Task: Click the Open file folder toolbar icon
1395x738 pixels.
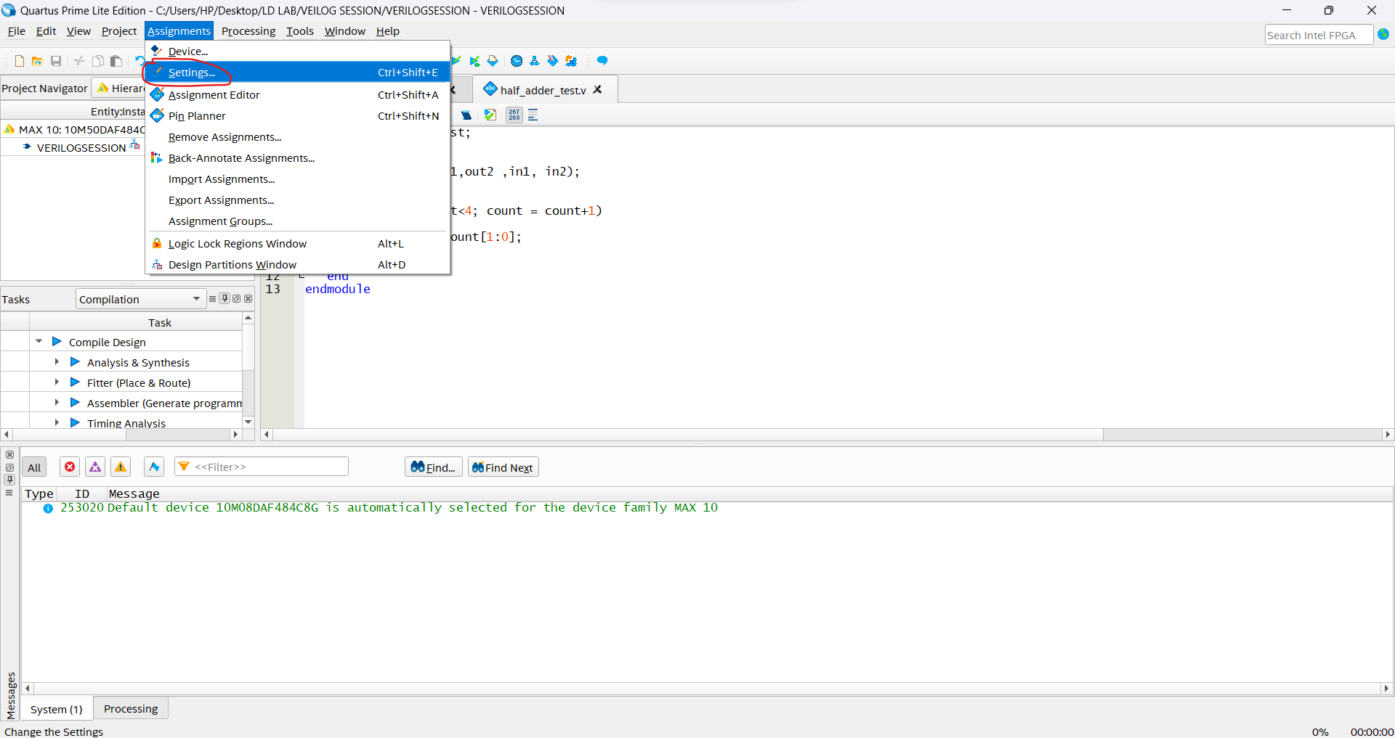Action: tap(37, 61)
